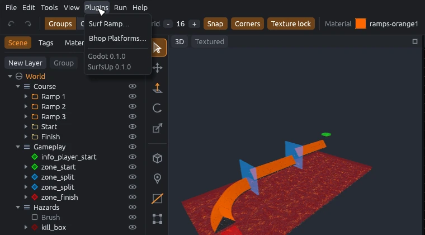Expand the kill_box entity

(26, 227)
